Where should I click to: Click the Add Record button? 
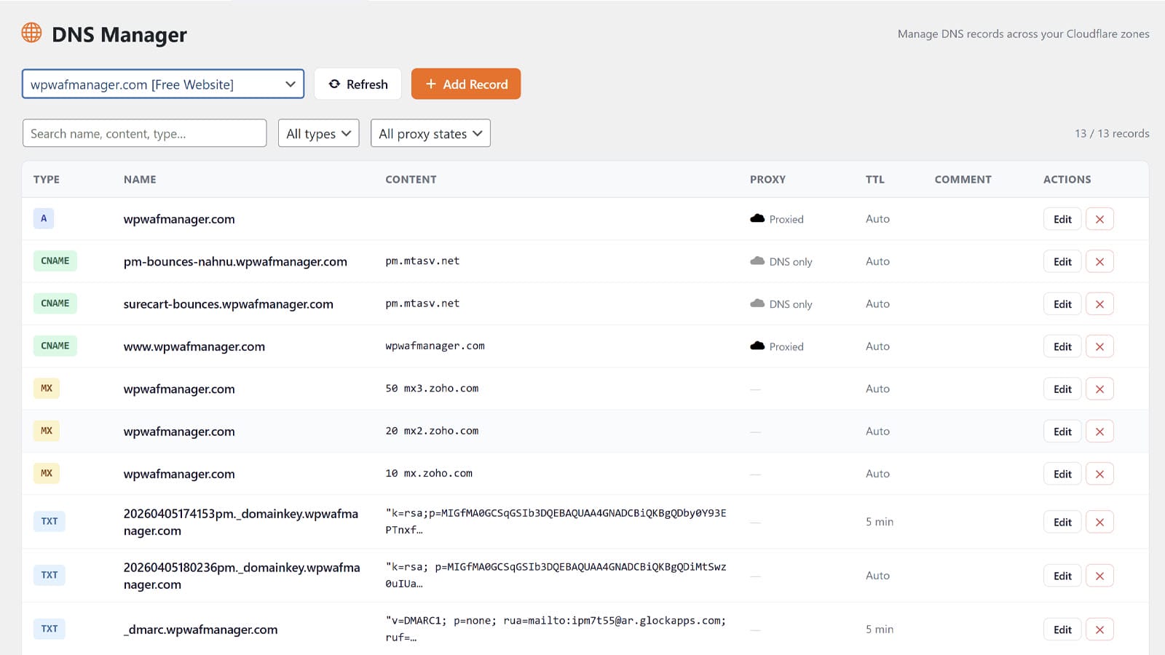(x=466, y=84)
